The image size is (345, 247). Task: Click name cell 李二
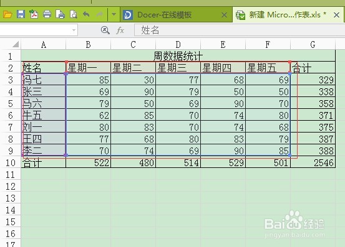[x=44, y=151]
